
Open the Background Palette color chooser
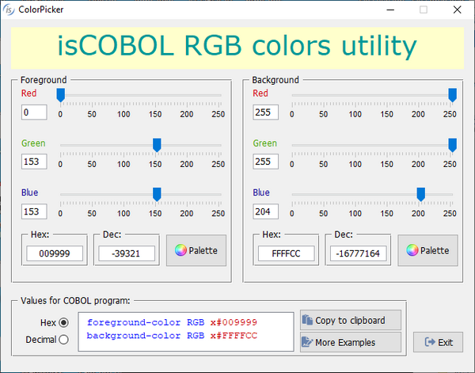point(427,250)
